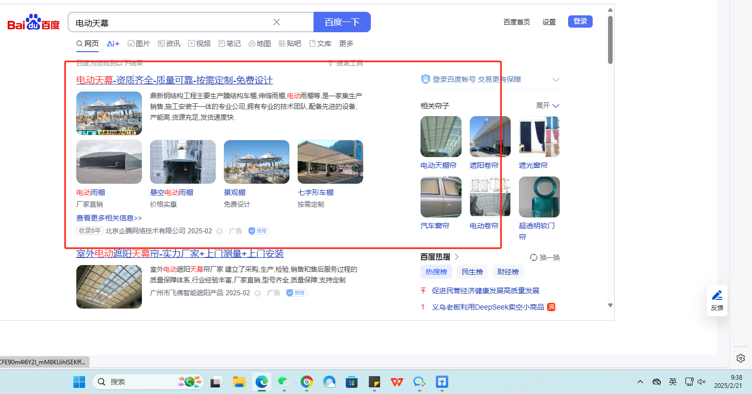The height and width of the screenshot is (394, 752).
Task: Click the 汽车窗帘 related thumbnail
Action: click(441, 197)
